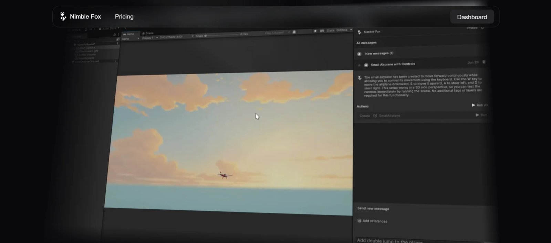Switch to the Scene tab in Unity
The width and height of the screenshot is (551, 243).
148,33
